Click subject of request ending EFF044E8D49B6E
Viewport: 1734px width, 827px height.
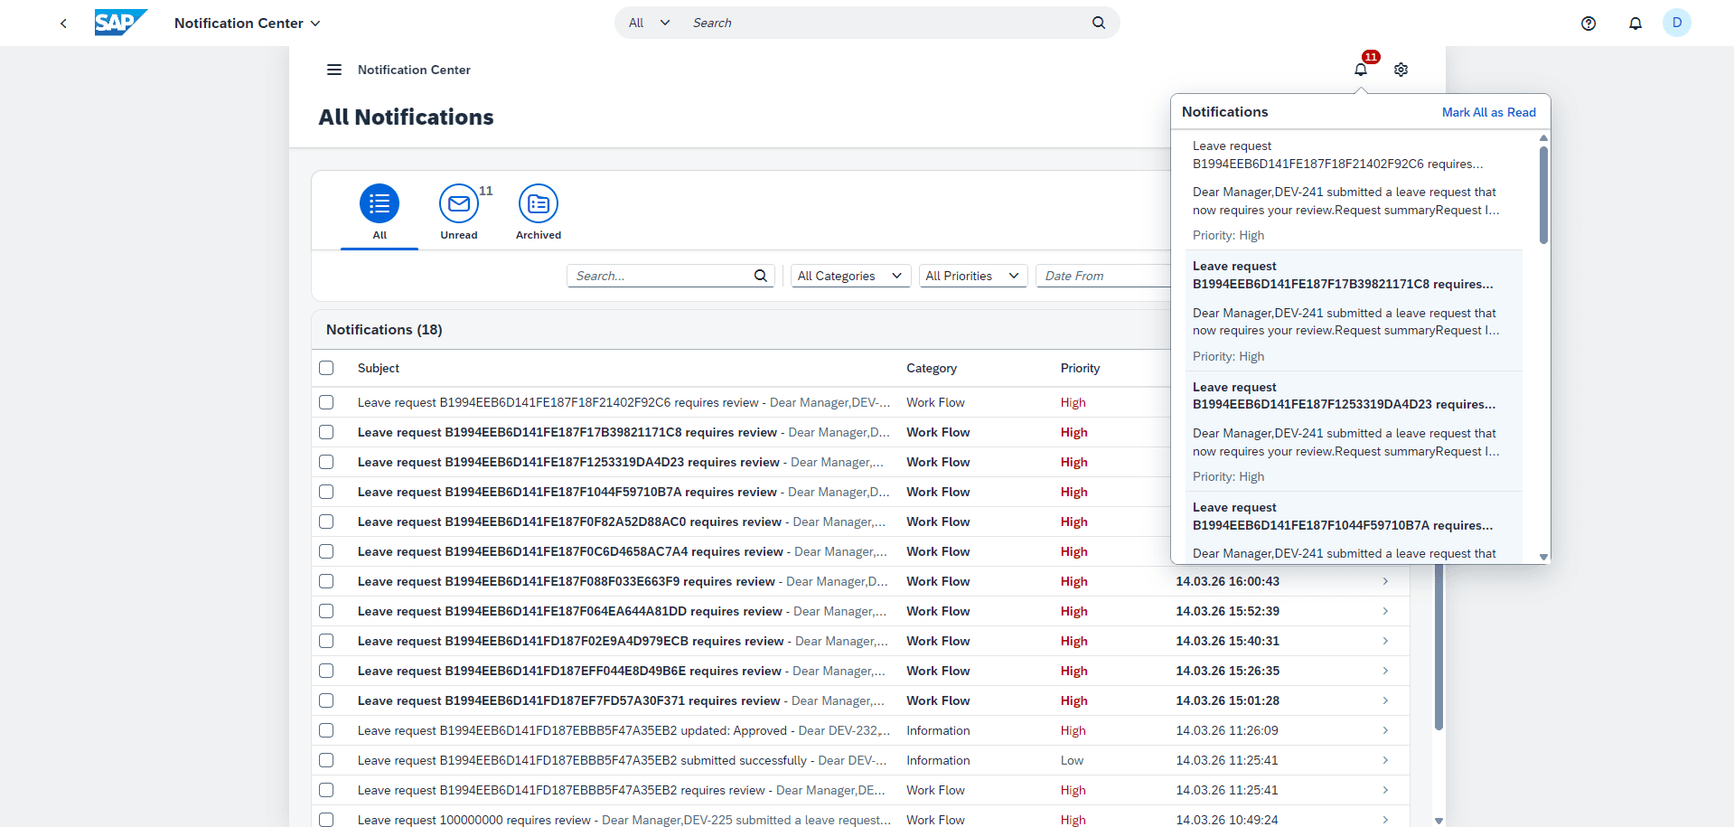pyautogui.click(x=569, y=671)
